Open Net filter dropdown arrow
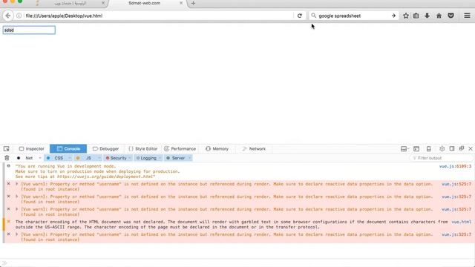The width and height of the screenshot is (475, 267). (39, 158)
